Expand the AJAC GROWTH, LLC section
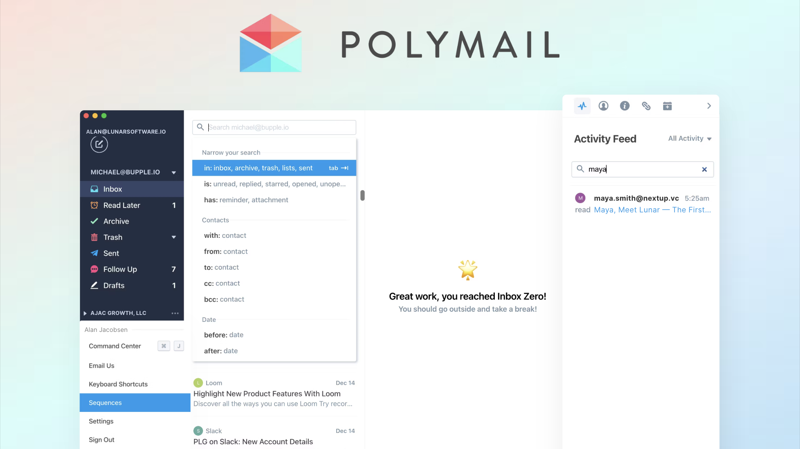The height and width of the screenshot is (449, 800). coord(85,313)
